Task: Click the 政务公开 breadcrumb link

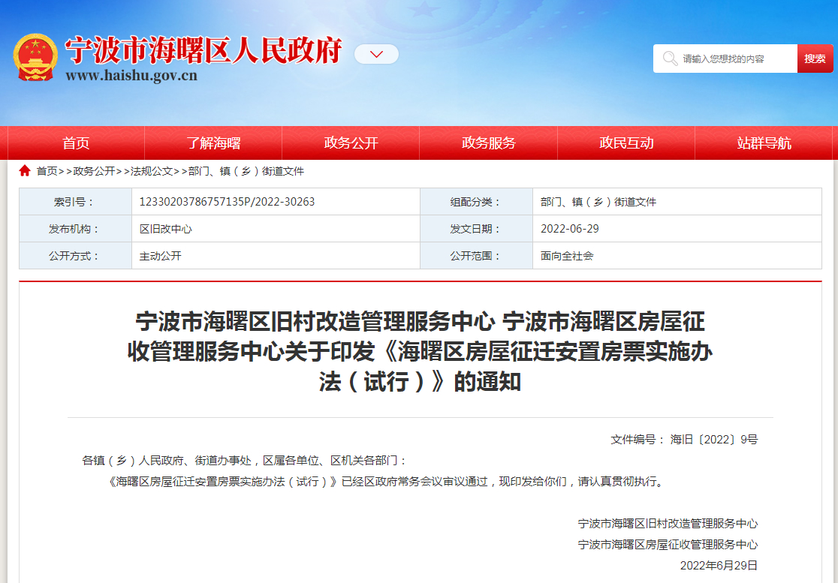Action: pos(94,171)
